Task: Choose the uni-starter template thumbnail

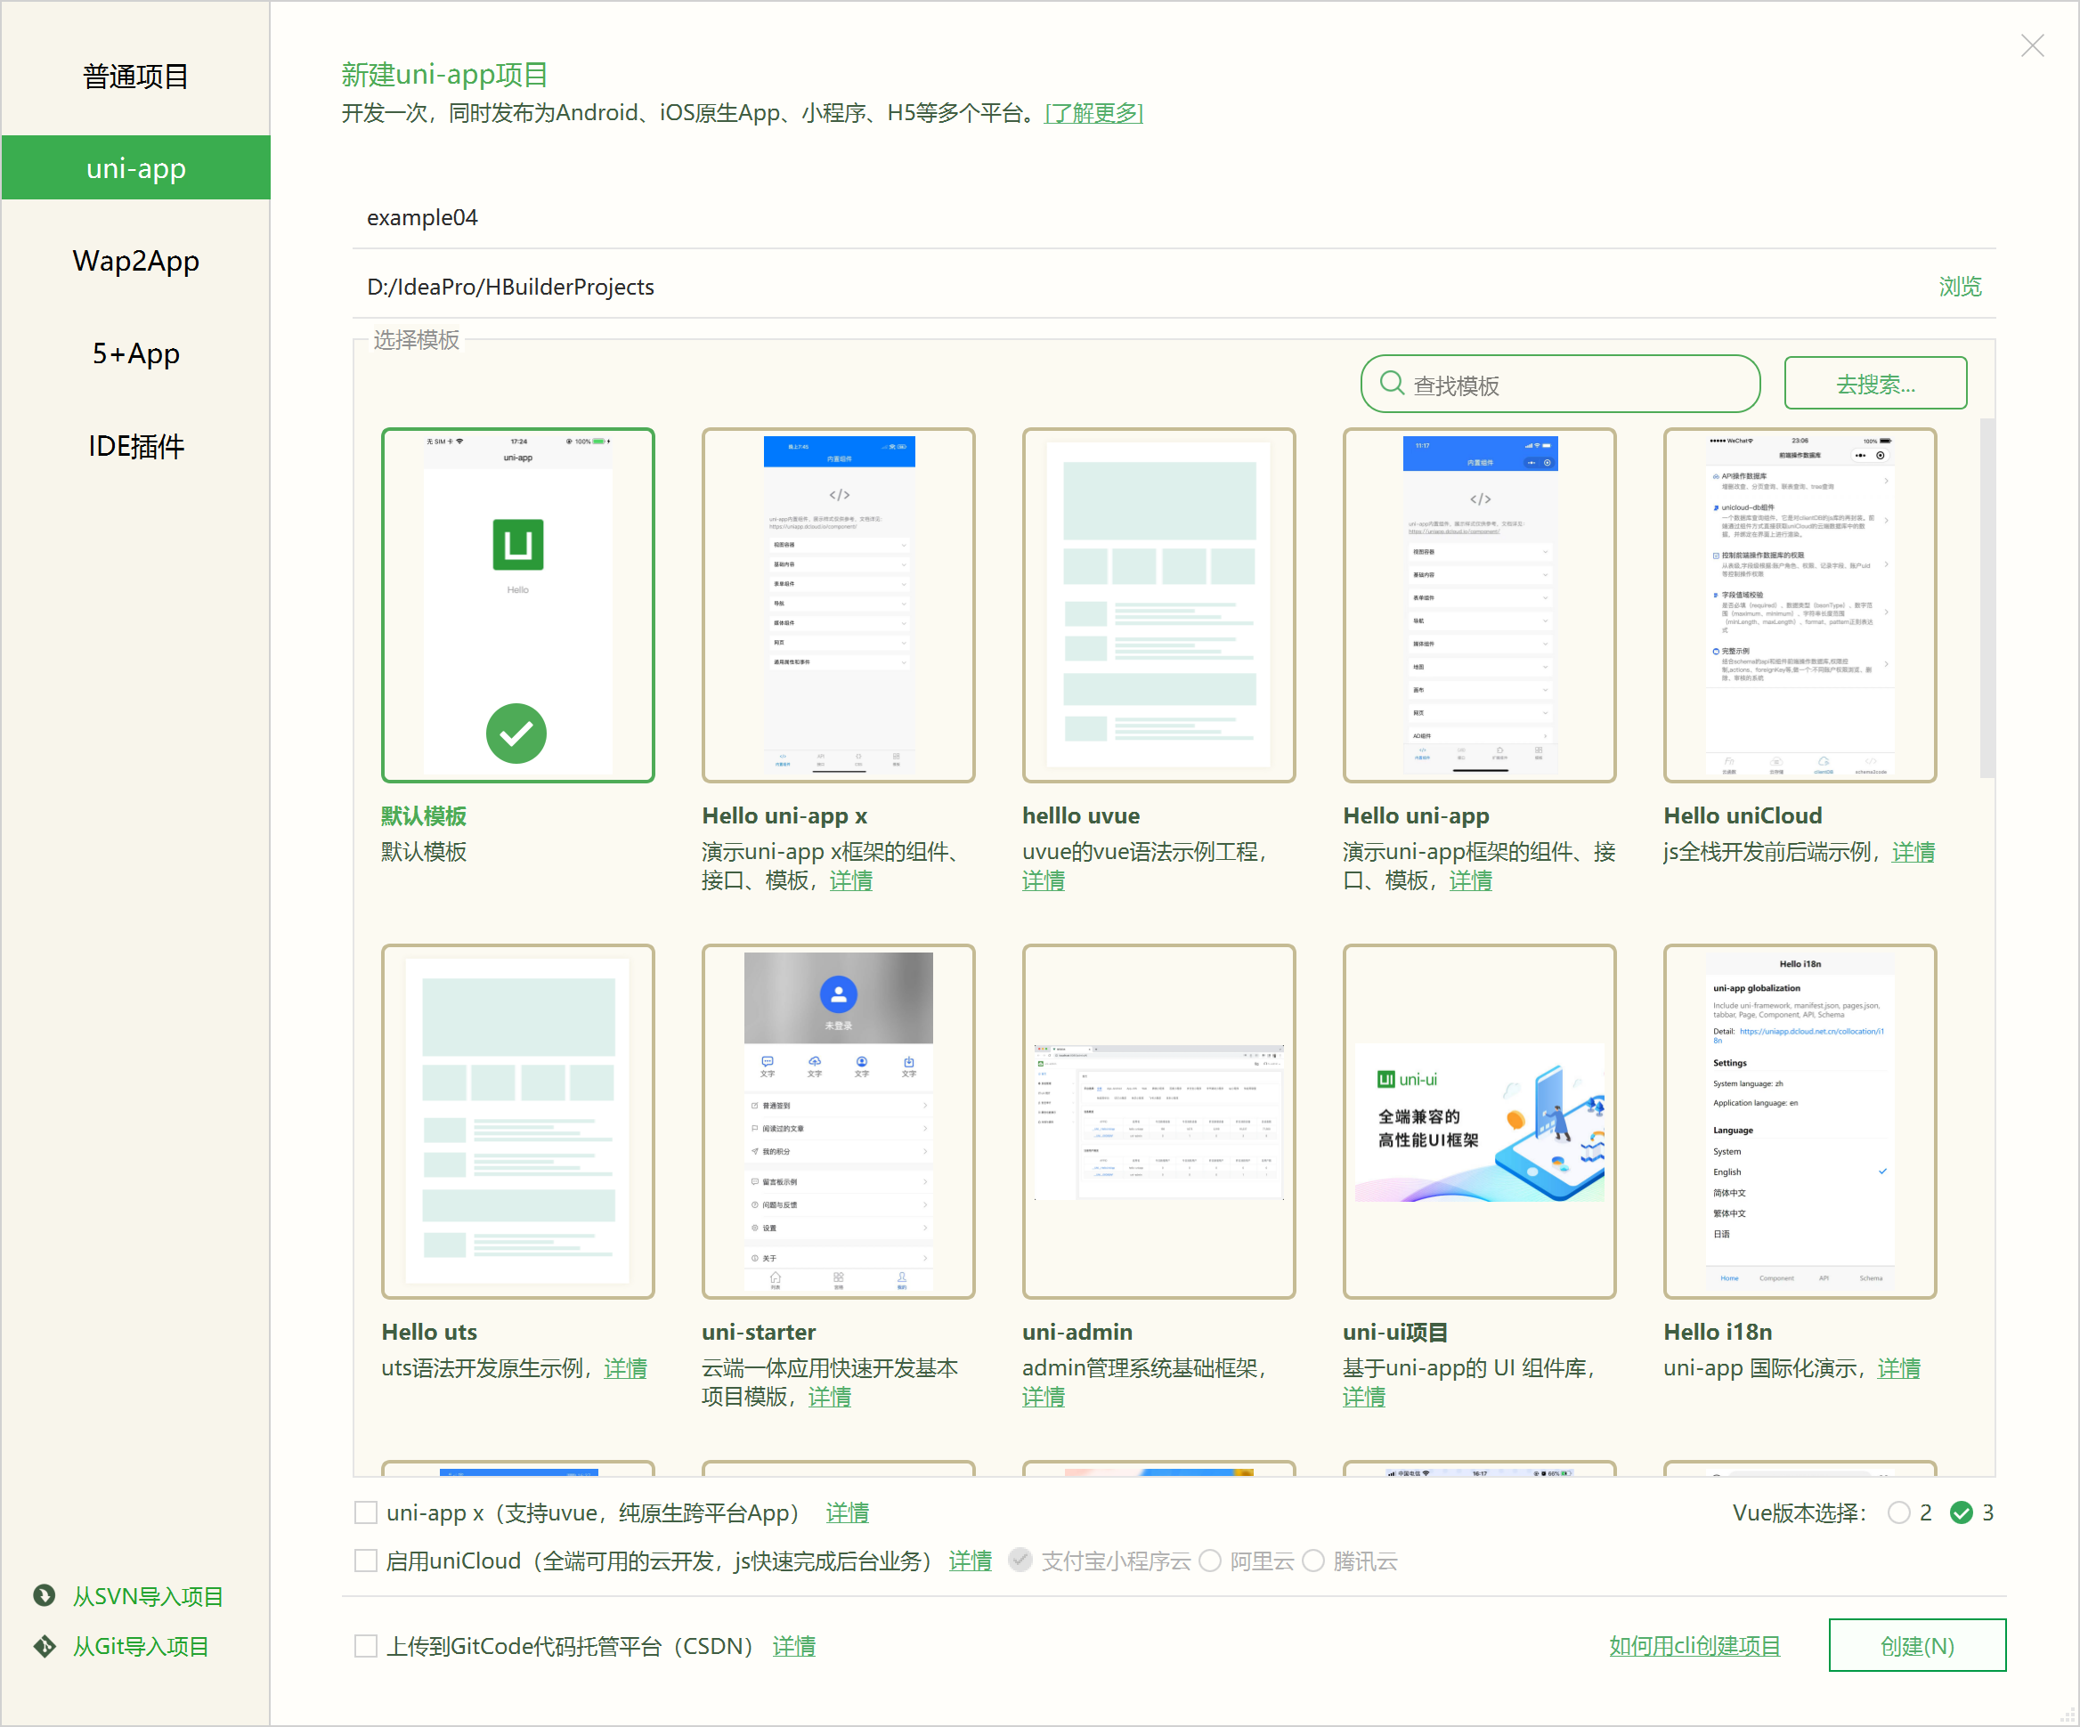Action: [838, 1121]
